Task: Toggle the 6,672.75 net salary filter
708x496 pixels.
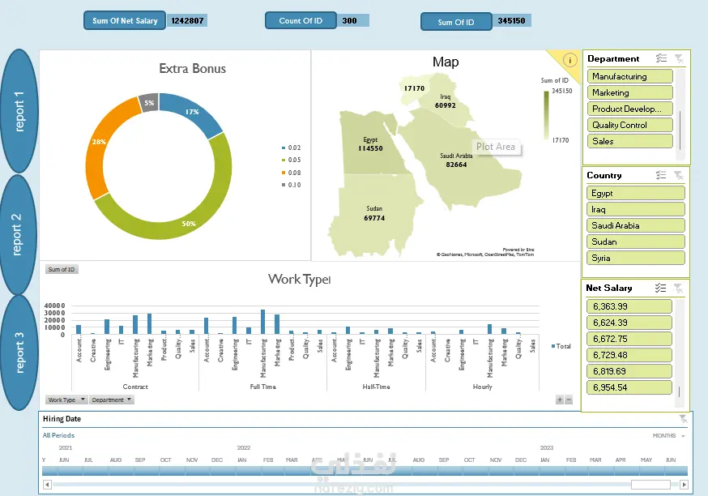Action: (x=629, y=339)
